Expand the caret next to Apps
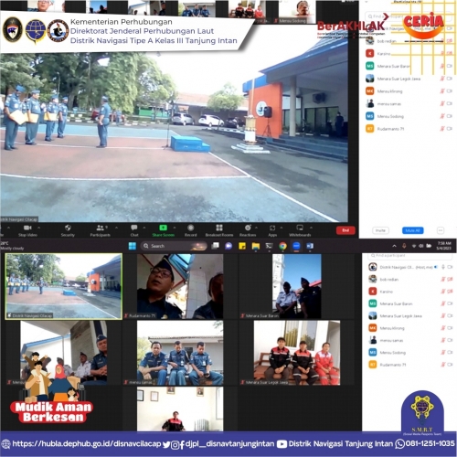This screenshot has width=457, height=457. click(x=282, y=228)
